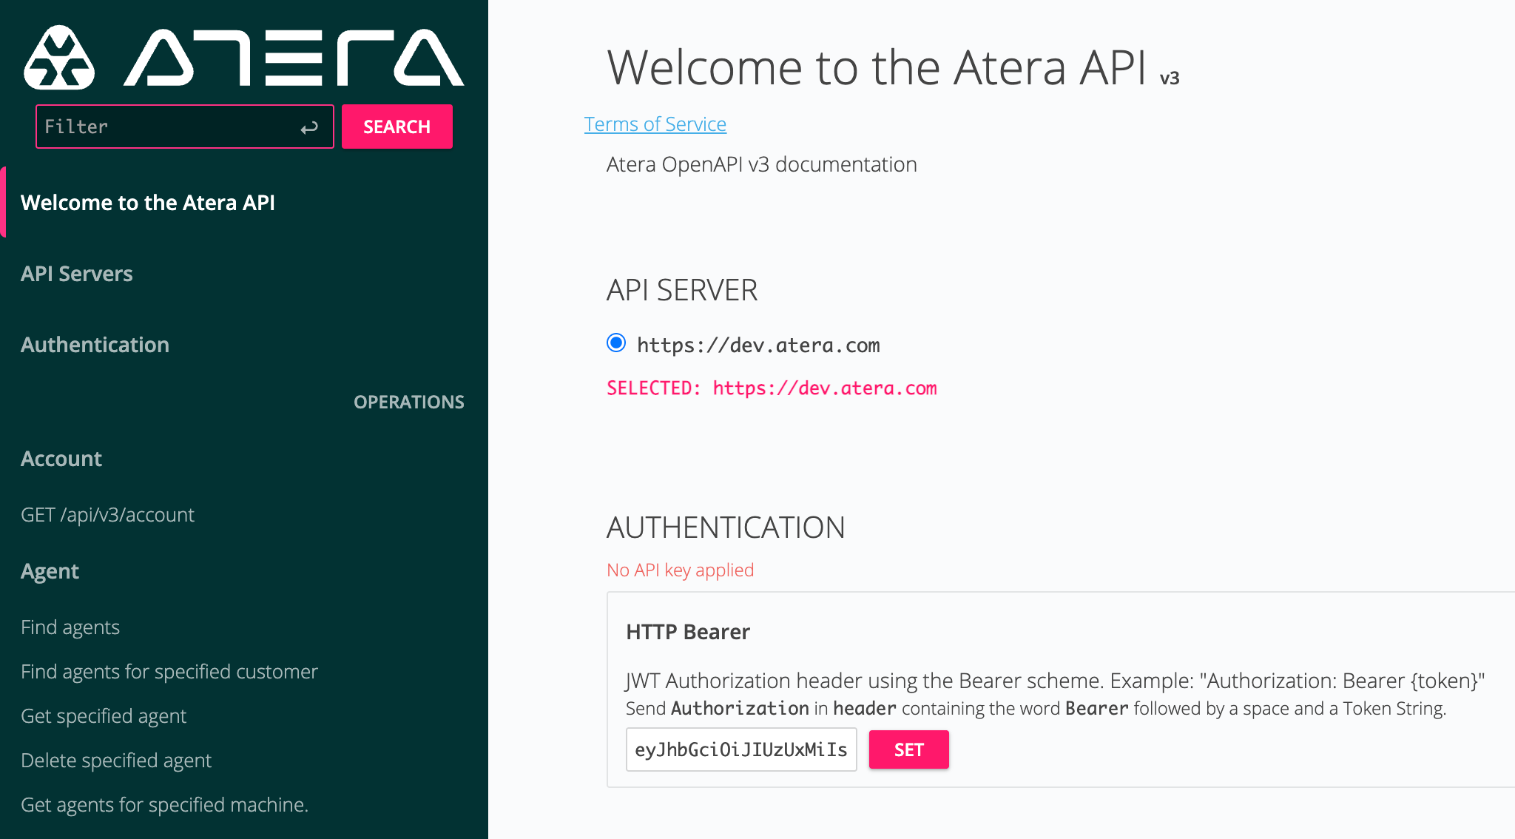The height and width of the screenshot is (839, 1515).
Task: Open Find agents operation
Action: click(x=70, y=627)
